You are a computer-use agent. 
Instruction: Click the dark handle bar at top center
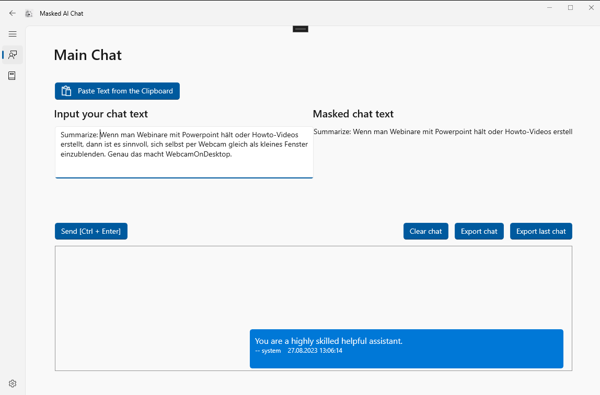pos(301,29)
